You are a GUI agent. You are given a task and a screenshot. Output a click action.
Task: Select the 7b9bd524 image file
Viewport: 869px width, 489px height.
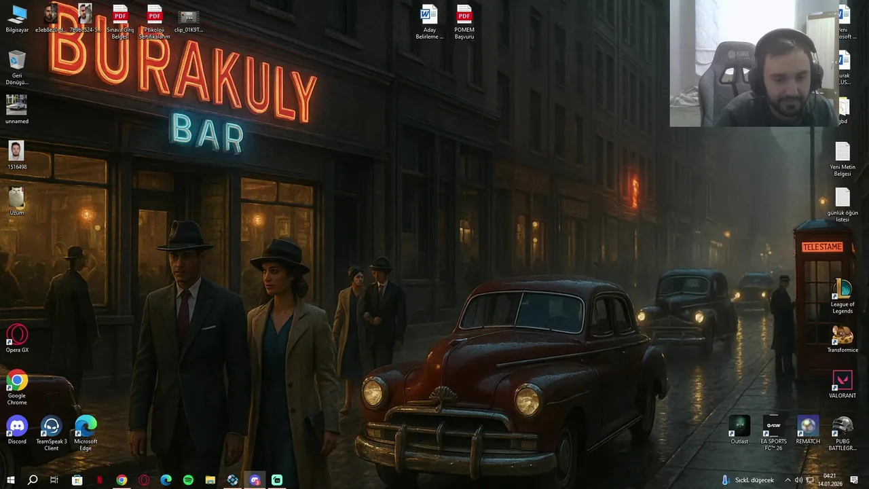coord(85,19)
